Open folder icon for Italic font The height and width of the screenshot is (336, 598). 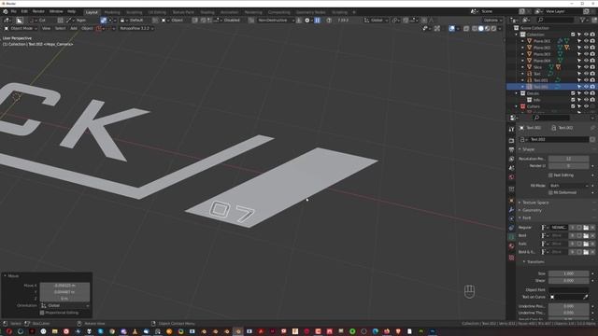pyautogui.click(x=586, y=244)
